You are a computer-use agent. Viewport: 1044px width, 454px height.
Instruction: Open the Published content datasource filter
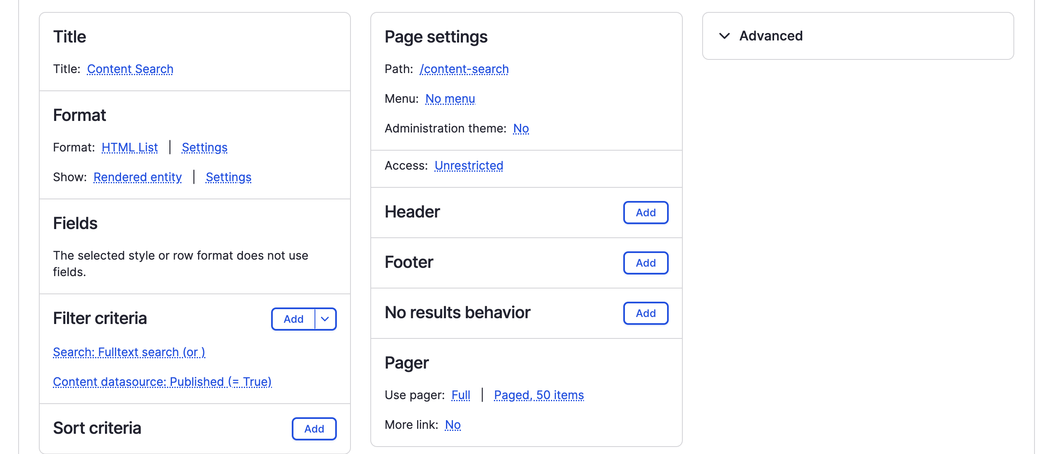pyautogui.click(x=162, y=382)
